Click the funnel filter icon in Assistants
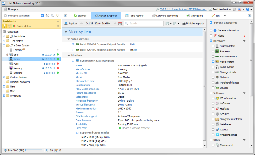The image size is (255, 155). pos(9,26)
